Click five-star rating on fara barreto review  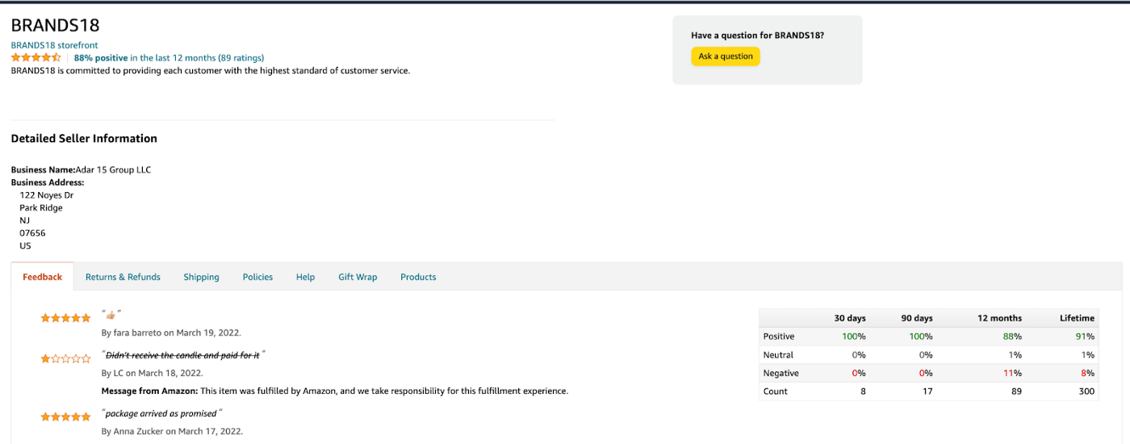point(66,318)
